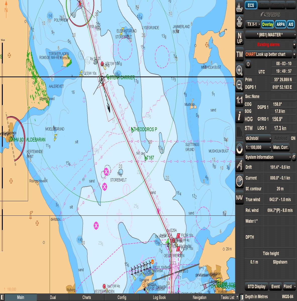Expand the Existing alarms list
297x301 pixels.
294,45
